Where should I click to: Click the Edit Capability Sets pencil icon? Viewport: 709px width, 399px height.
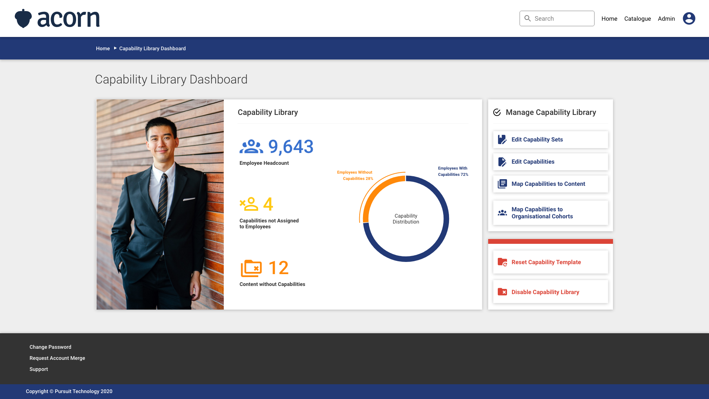[x=502, y=140]
